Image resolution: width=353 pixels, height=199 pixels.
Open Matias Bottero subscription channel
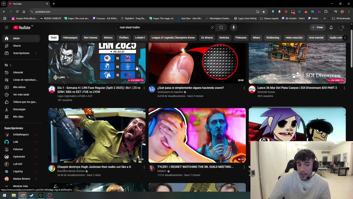point(21,179)
